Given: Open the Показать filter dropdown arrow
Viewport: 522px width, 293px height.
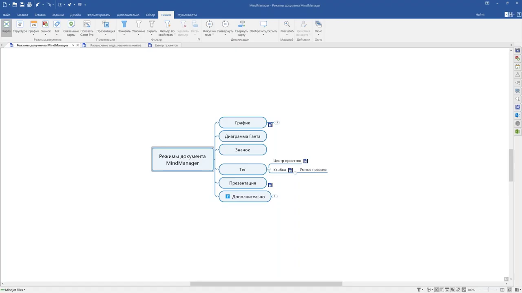Looking at the screenshot, I should (x=124, y=35).
